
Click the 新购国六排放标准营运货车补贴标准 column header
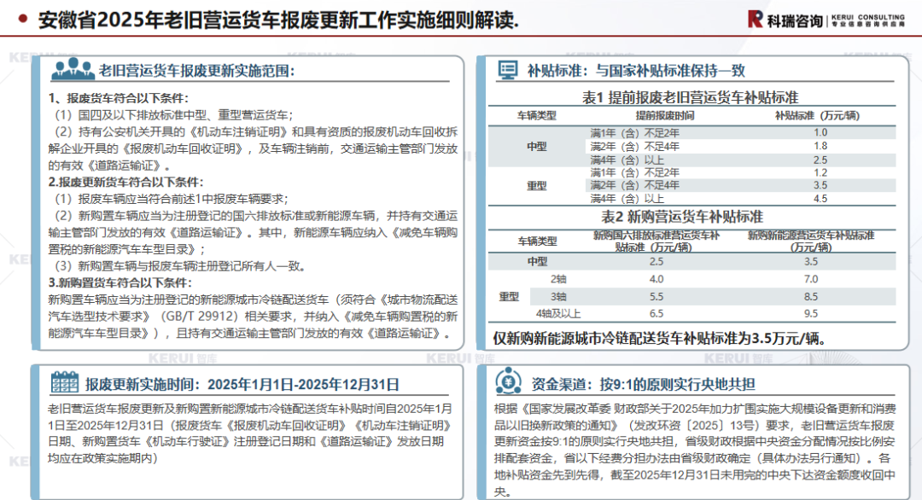click(656, 241)
